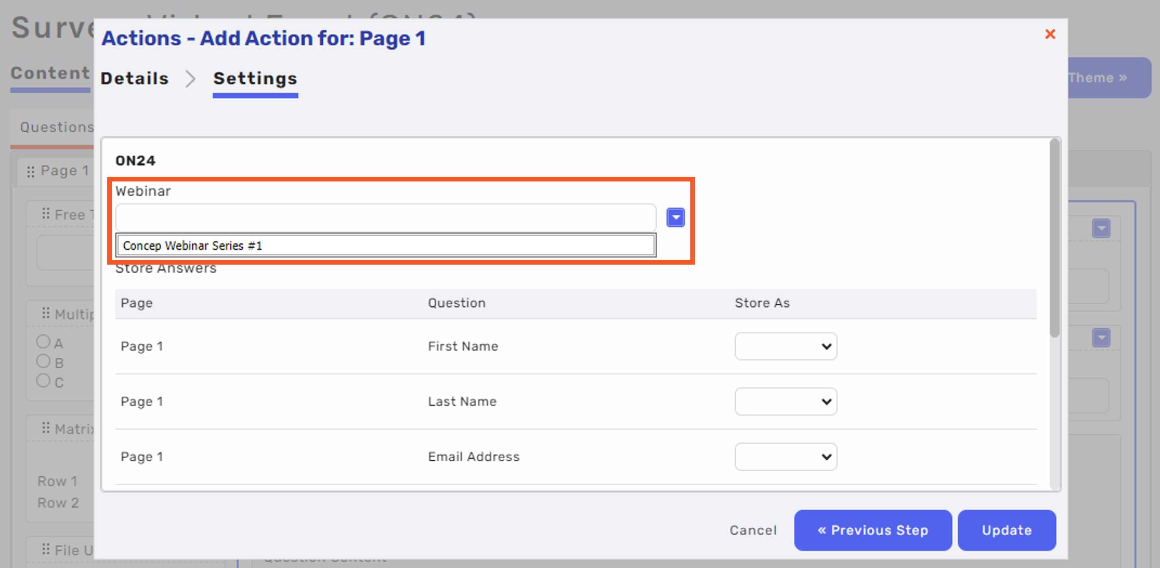Screen dimensions: 1160x568
Task: Open Store As dropdown for Last Name
Action: pyautogui.click(x=786, y=402)
